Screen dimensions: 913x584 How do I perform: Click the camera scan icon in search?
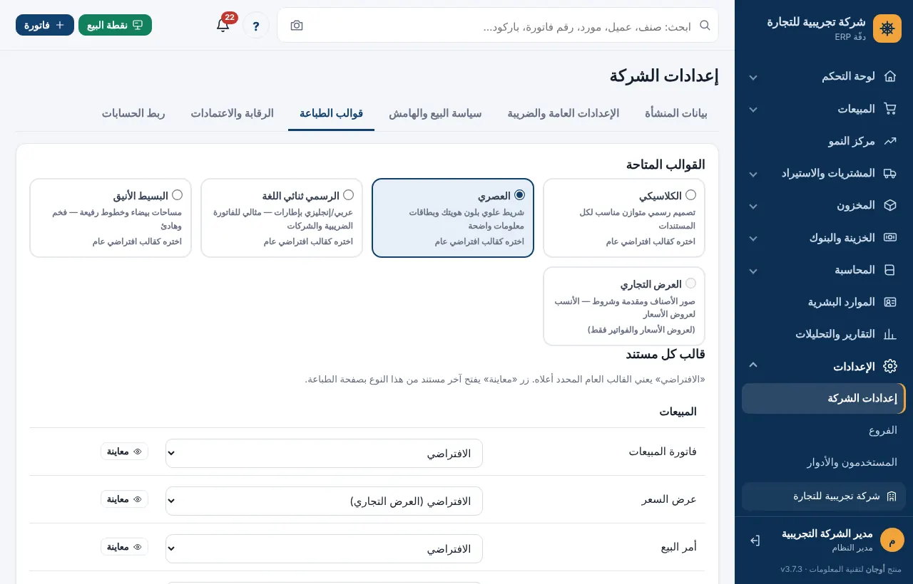(x=297, y=26)
